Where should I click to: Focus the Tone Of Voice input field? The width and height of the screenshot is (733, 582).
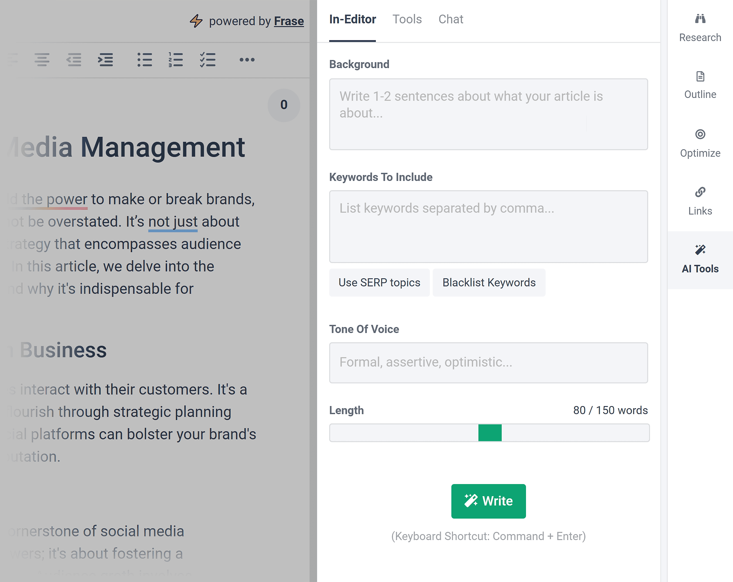click(x=488, y=362)
